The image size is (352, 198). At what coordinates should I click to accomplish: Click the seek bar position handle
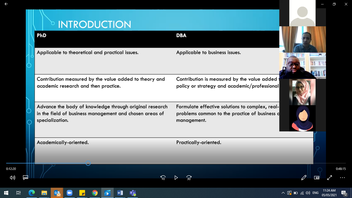(x=88, y=163)
